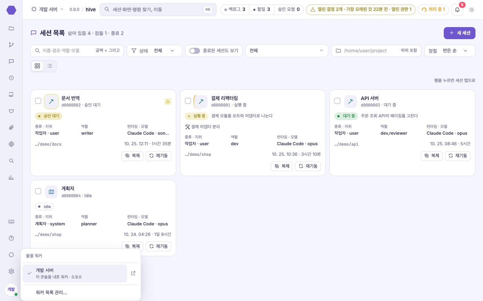483x301 pixels.
Task: Open the magnifier search icon in the sidebar
Action: coord(11,161)
